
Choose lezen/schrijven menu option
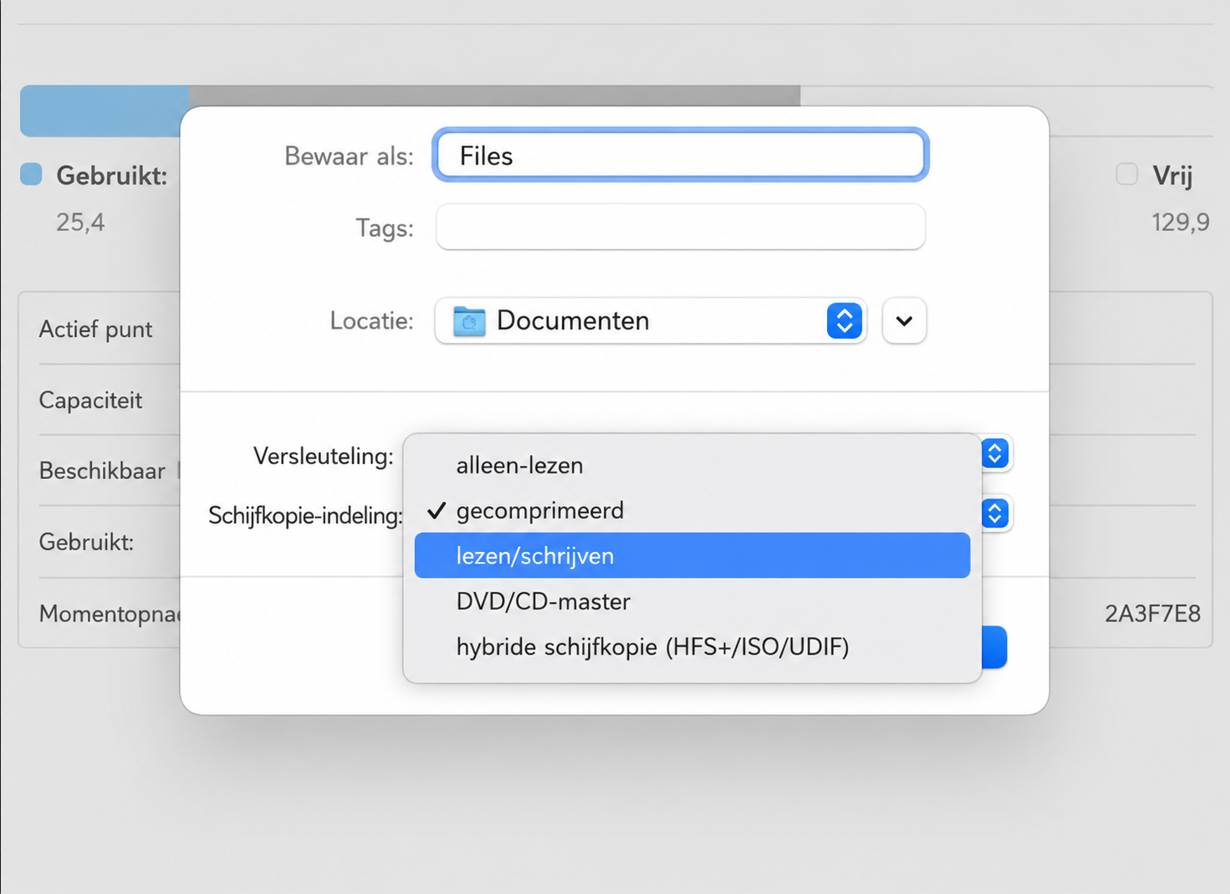pos(692,555)
